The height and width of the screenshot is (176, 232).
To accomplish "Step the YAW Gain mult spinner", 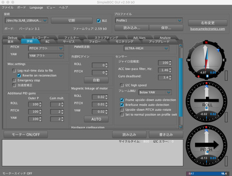I will point(62,119).
